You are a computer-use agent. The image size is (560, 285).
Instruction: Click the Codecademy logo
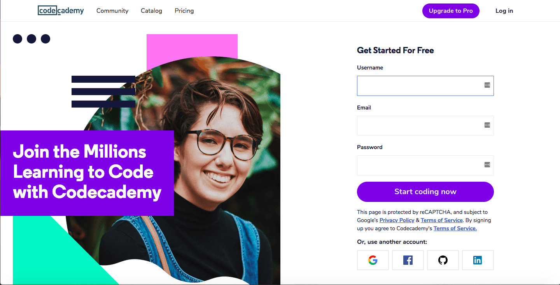tap(61, 10)
